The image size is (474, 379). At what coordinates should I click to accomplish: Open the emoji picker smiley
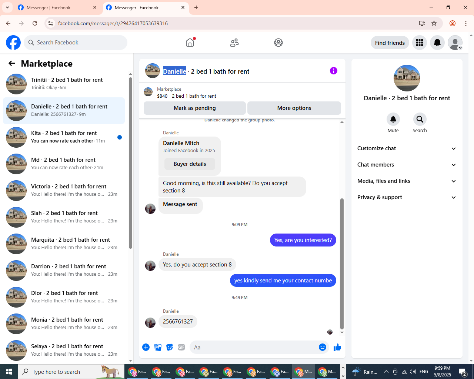pyautogui.click(x=323, y=347)
